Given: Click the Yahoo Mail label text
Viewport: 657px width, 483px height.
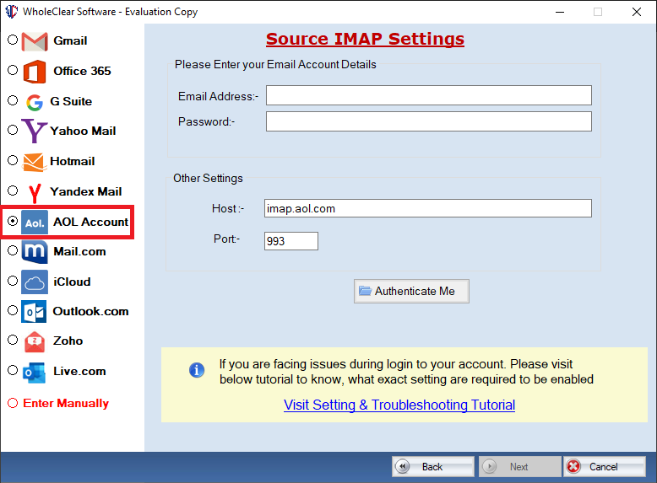Looking at the screenshot, I should pos(83,131).
